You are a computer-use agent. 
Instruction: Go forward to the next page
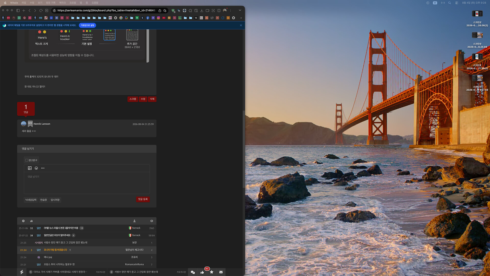(x=35, y=10)
